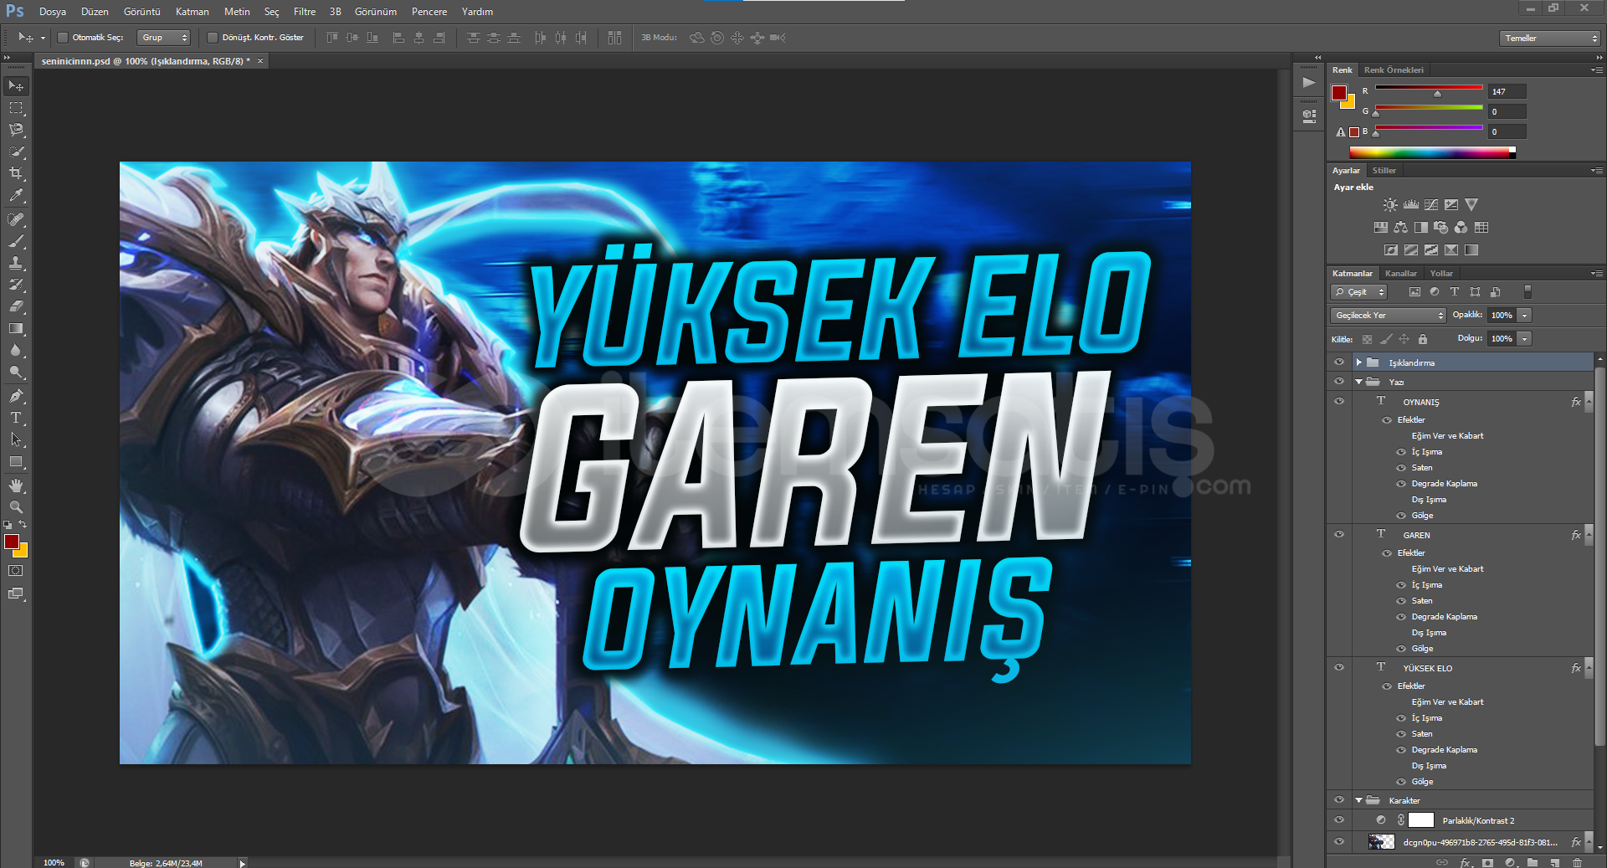Open the blend mode dropdown Geçilecek Yer
Viewport: 1607px width, 868px height.
point(1389,316)
